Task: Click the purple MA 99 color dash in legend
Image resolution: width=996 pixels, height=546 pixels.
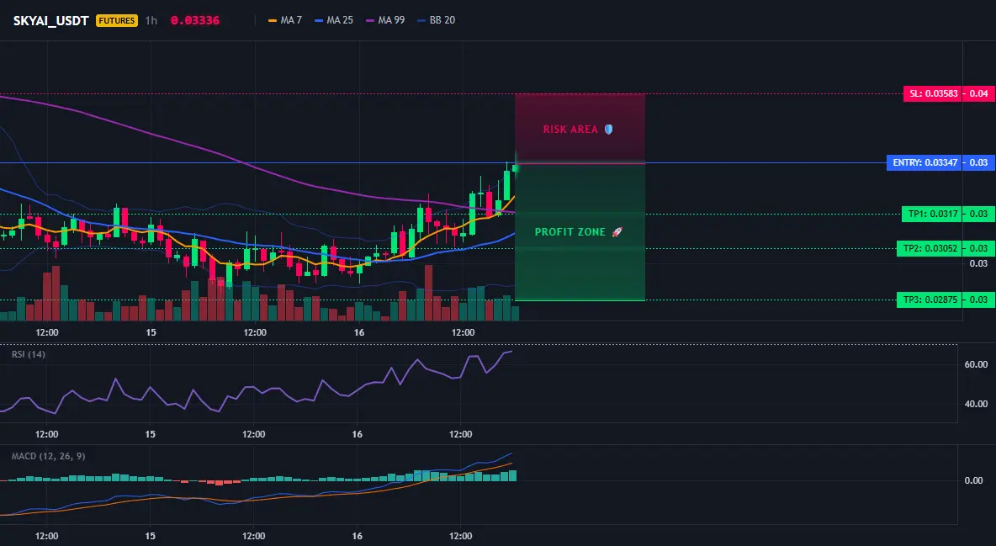Action: 371,20
